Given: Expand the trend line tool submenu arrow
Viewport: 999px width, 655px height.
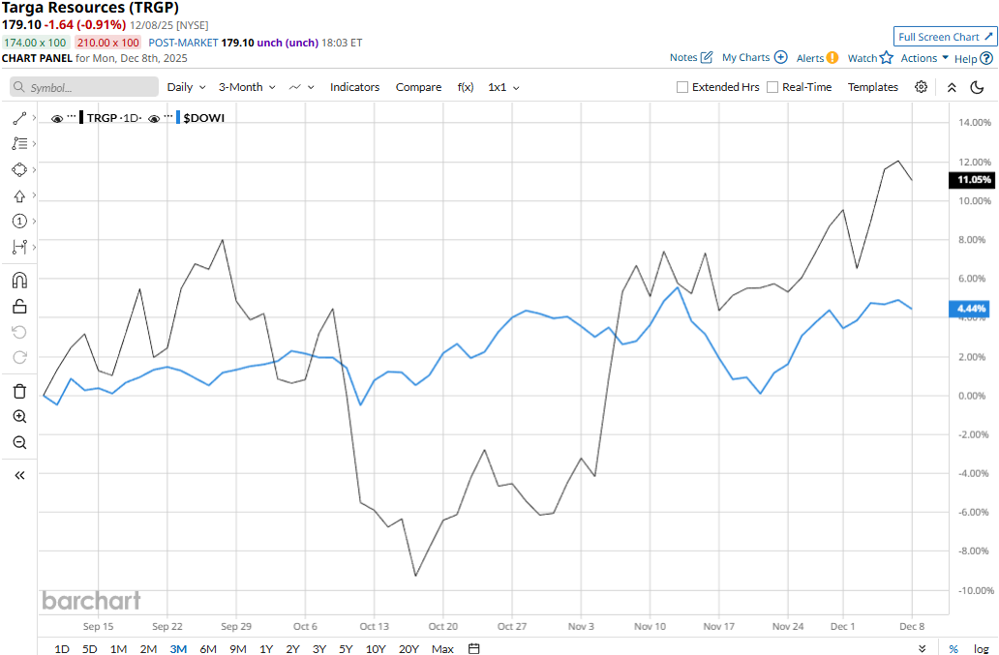Looking at the screenshot, I should [x=35, y=118].
